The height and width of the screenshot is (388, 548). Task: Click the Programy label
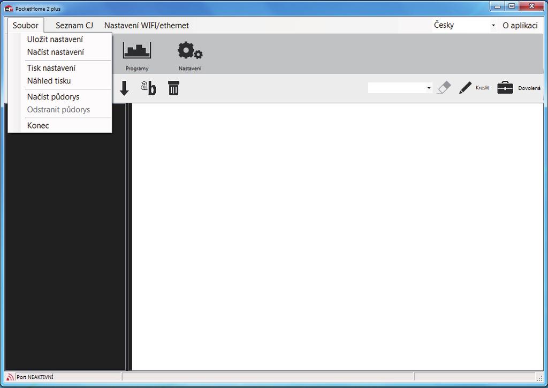tap(137, 69)
